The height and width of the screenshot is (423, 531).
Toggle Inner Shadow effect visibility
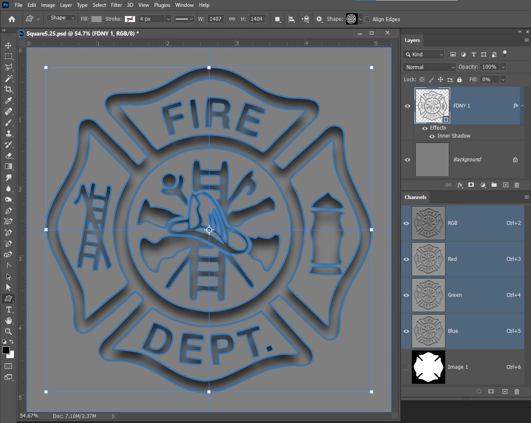(x=432, y=136)
